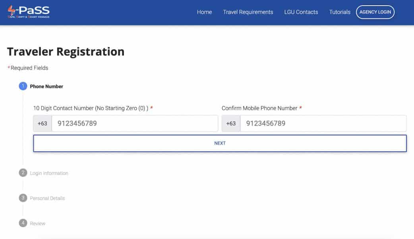Click the Traveler Registration heading
The image size is (414, 239).
pyautogui.click(x=66, y=51)
